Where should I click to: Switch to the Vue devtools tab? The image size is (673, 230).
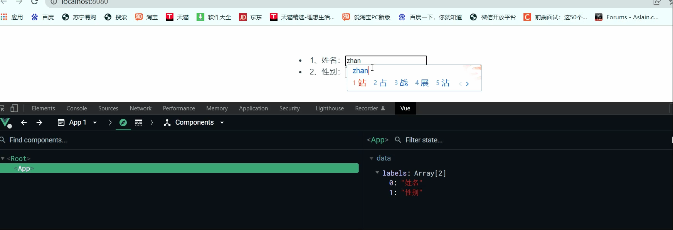(405, 108)
